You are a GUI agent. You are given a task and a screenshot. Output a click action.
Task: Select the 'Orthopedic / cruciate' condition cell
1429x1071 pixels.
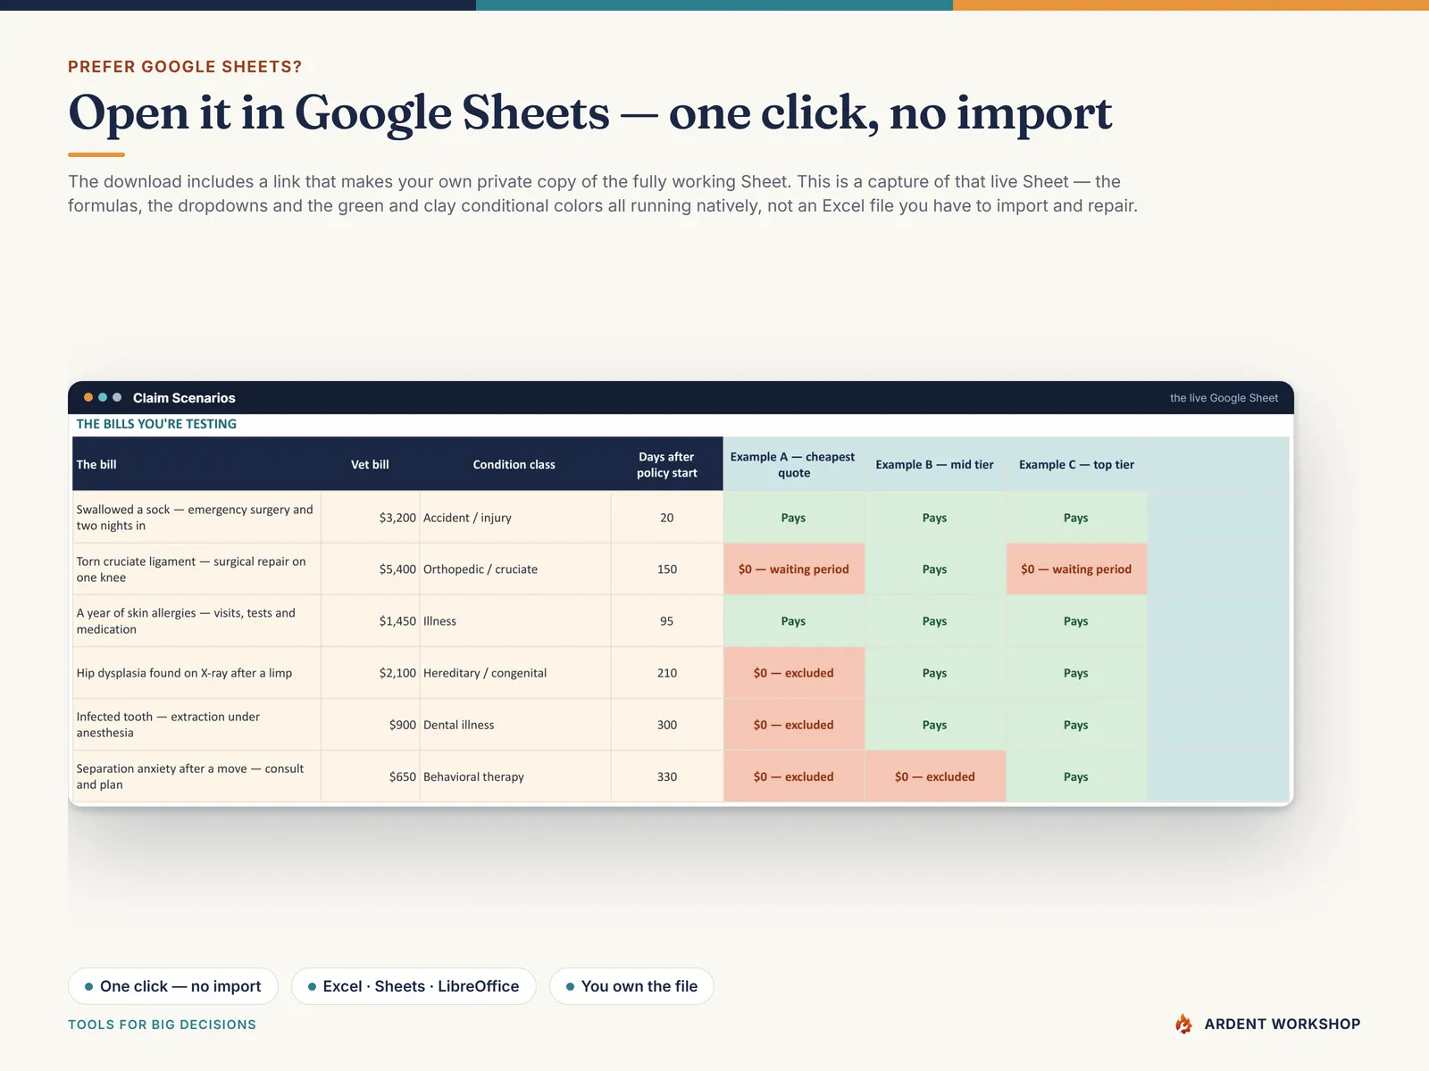[515, 569]
